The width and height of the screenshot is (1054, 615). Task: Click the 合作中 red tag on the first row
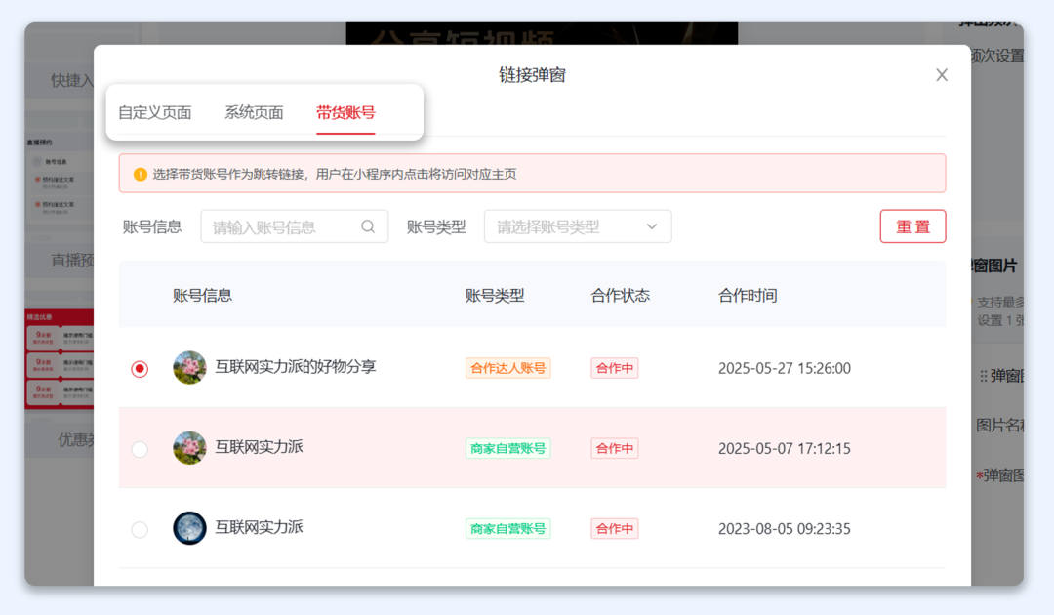pos(614,368)
